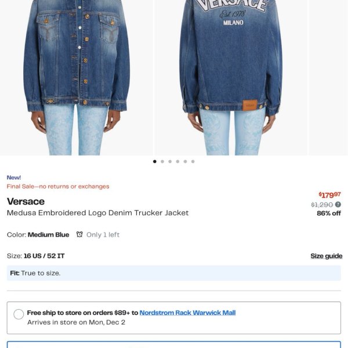This screenshot has height=348, width=348.
Task: Select the fourth image carousel dot
Action: pyautogui.click(x=177, y=161)
